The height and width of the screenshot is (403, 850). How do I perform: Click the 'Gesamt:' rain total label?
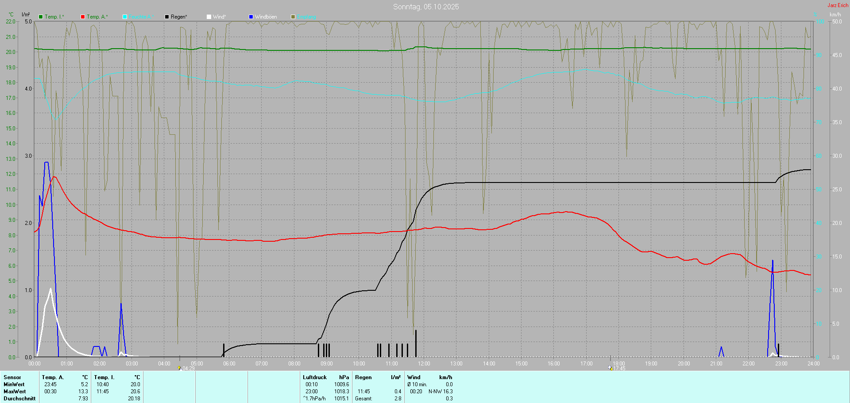[x=363, y=399]
